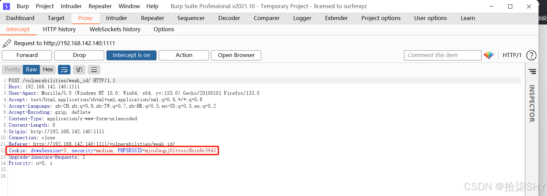Click the Comment this item field

[442, 55]
